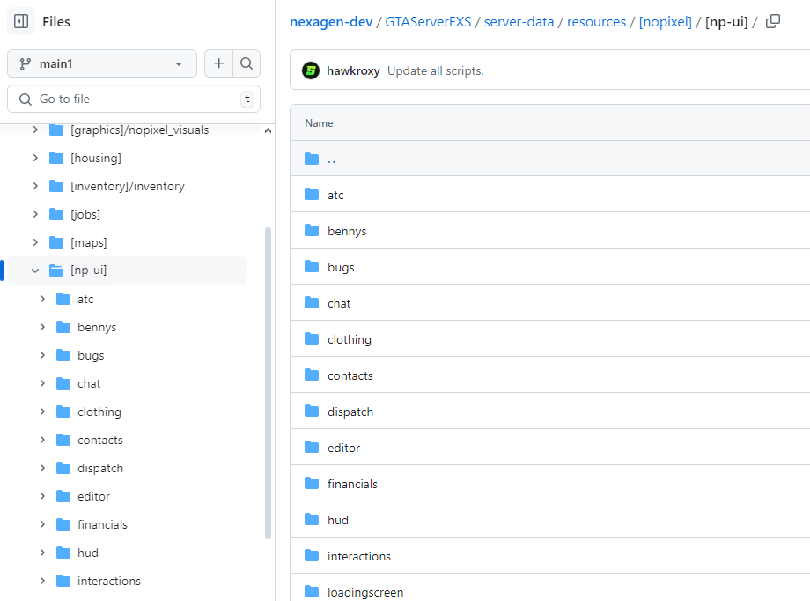The image size is (810, 601).
Task: Click dispatch folder icon in file list
Action: click(x=312, y=412)
